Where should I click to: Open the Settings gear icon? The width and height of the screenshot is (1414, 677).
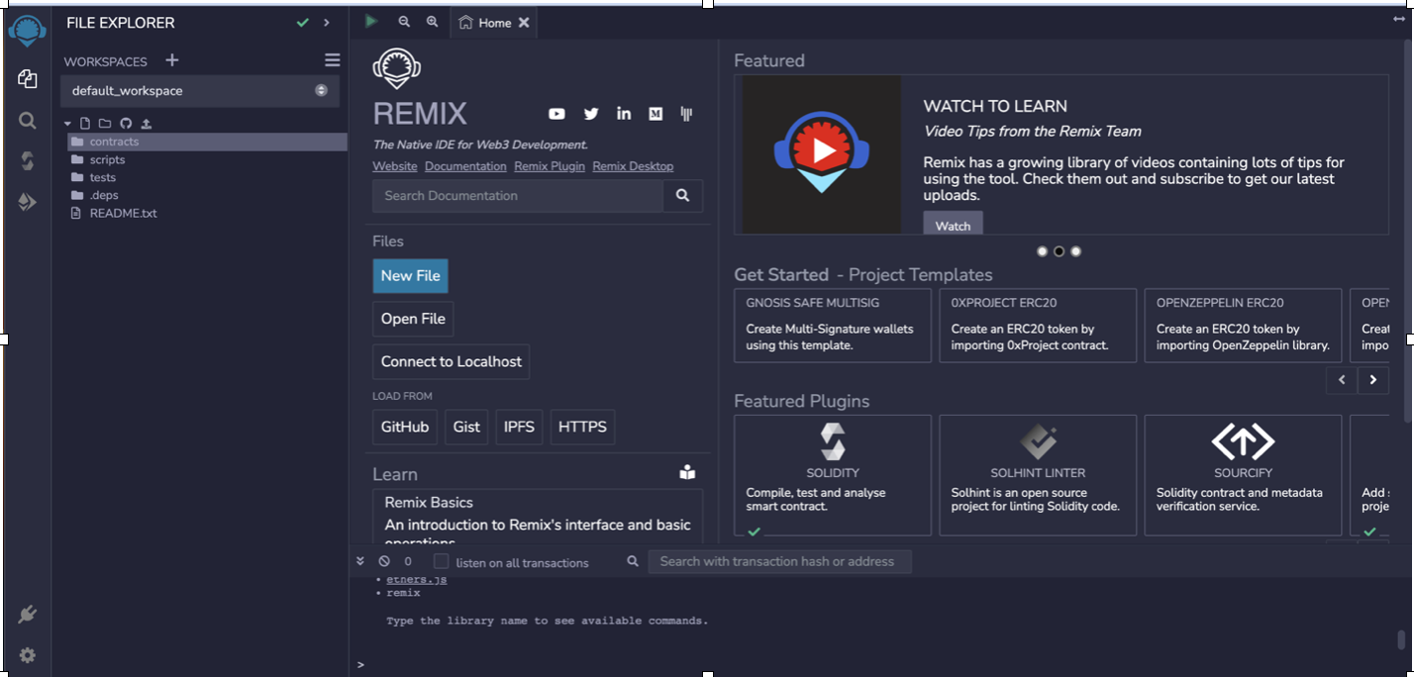pos(27,655)
